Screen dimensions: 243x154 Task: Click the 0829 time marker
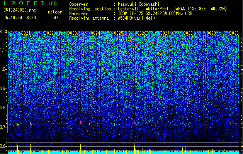(x=211, y=33)
